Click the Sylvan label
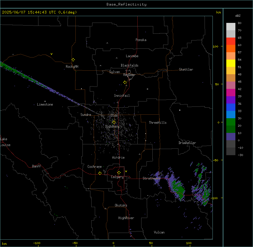 point(114,72)
